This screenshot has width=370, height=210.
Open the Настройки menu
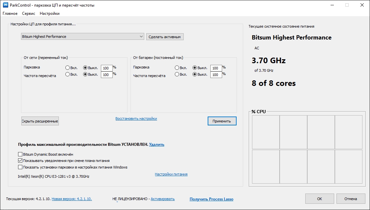point(50,13)
